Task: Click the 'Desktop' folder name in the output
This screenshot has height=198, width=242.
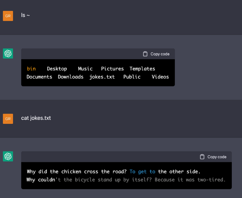Action: [57, 69]
